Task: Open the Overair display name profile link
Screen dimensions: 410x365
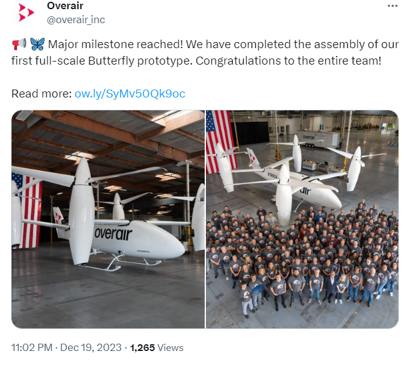Action: [x=65, y=5]
